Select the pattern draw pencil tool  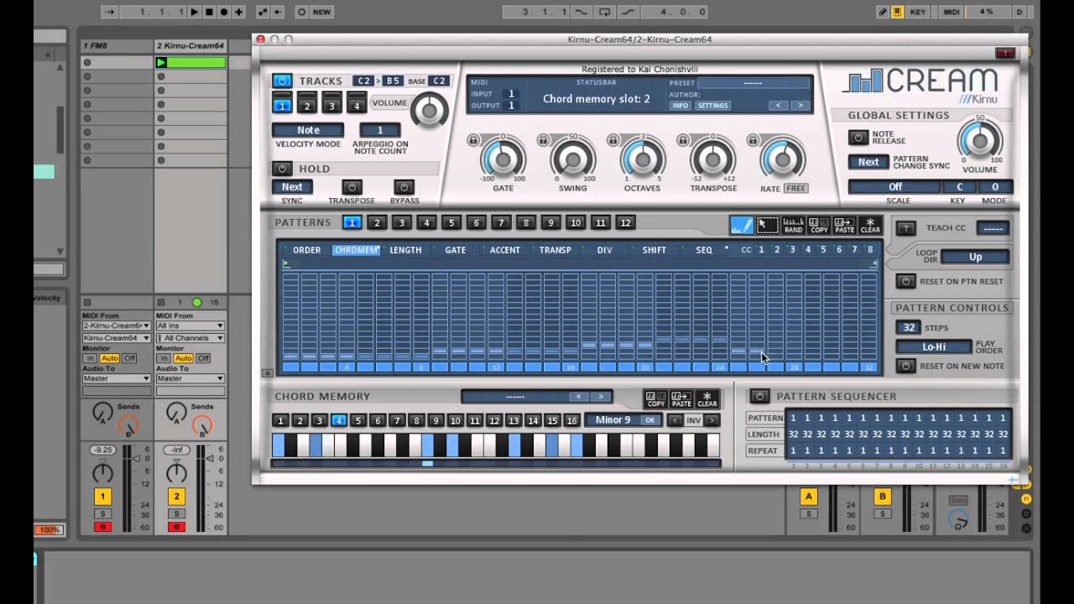742,225
